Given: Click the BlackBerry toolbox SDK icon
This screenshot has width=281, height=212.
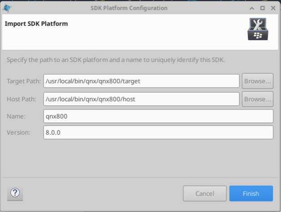Looking at the screenshot, I should (x=258, y=30).
